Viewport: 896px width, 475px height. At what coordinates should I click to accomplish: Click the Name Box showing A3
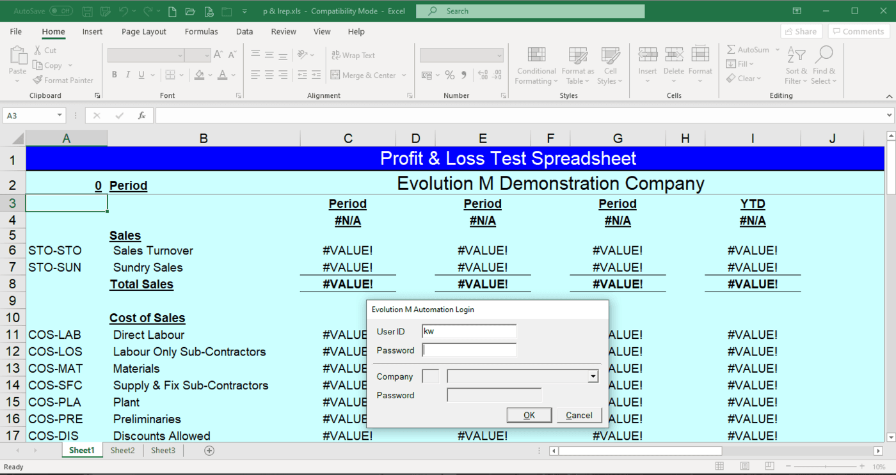[35, 116]
